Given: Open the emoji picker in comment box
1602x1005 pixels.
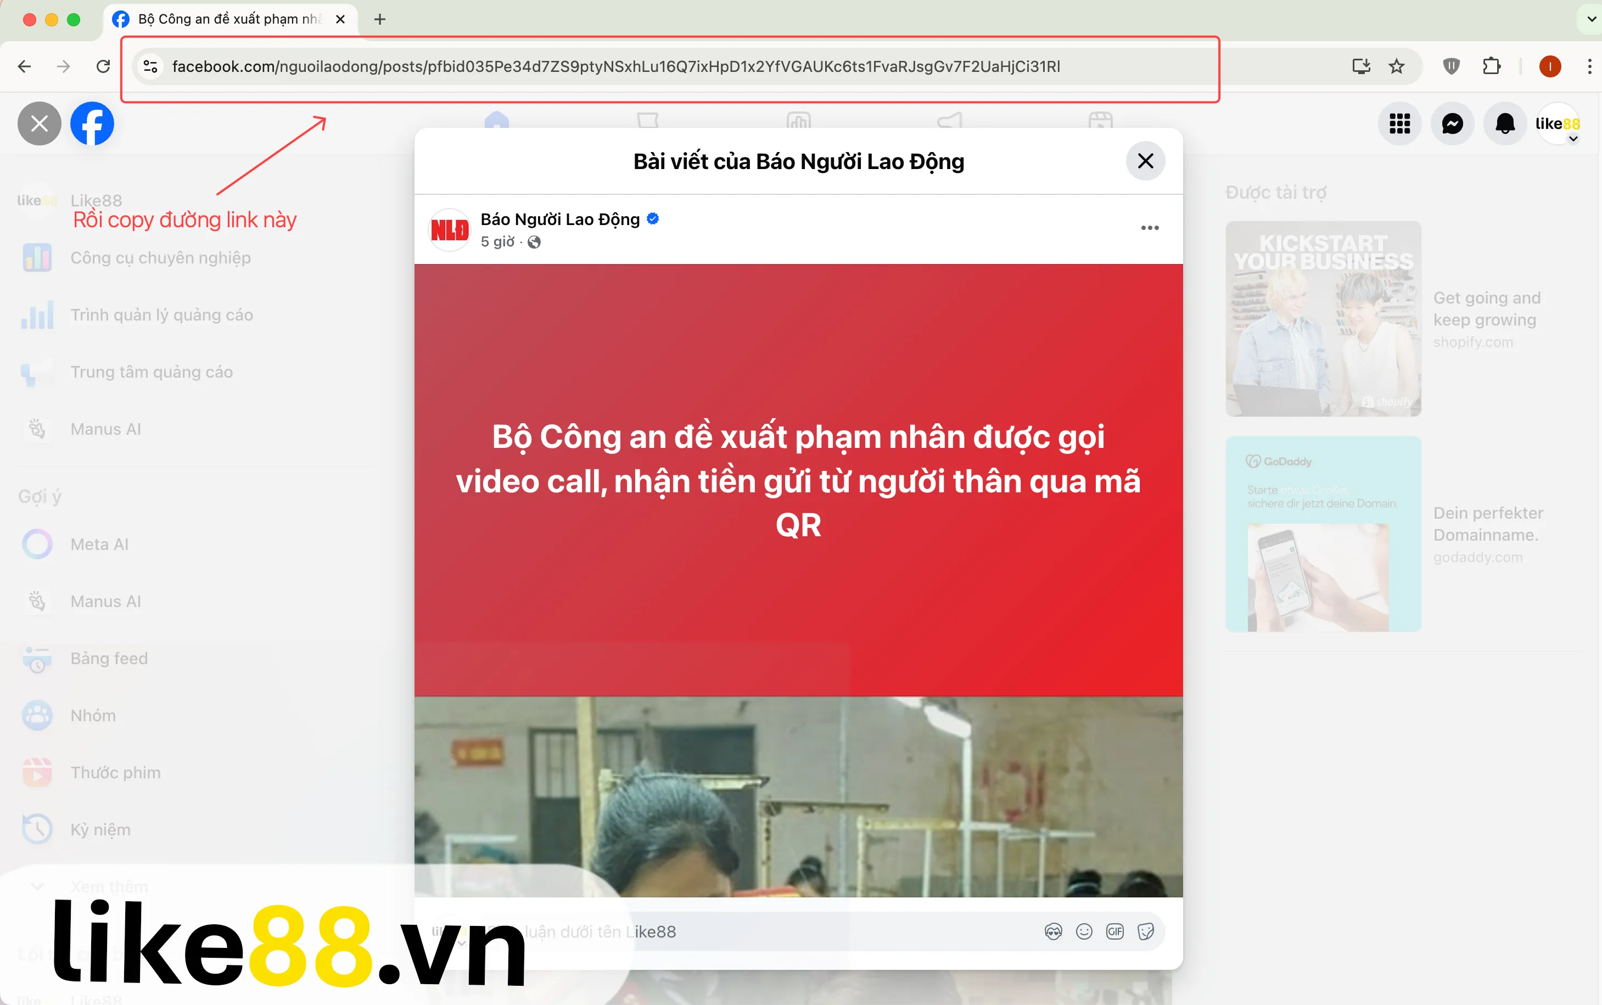Looking at the screenshot, I should point(1084,932).
